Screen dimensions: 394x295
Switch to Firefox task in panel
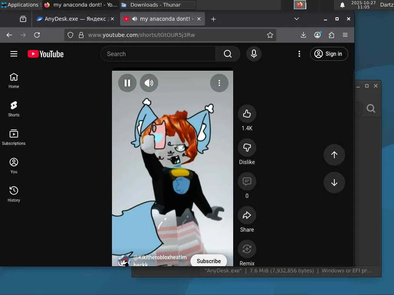[80, 5]
